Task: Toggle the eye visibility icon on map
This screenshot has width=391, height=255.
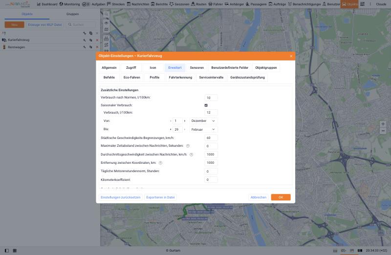Action: 106,23
